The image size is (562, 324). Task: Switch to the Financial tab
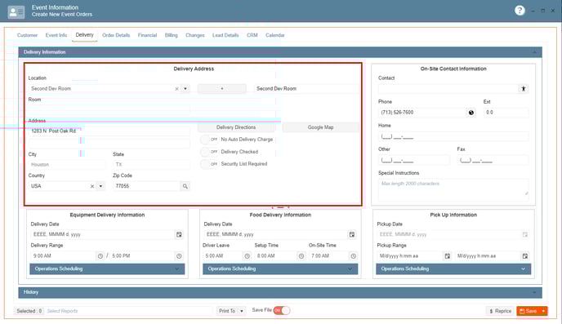click(x=147, y=35)
